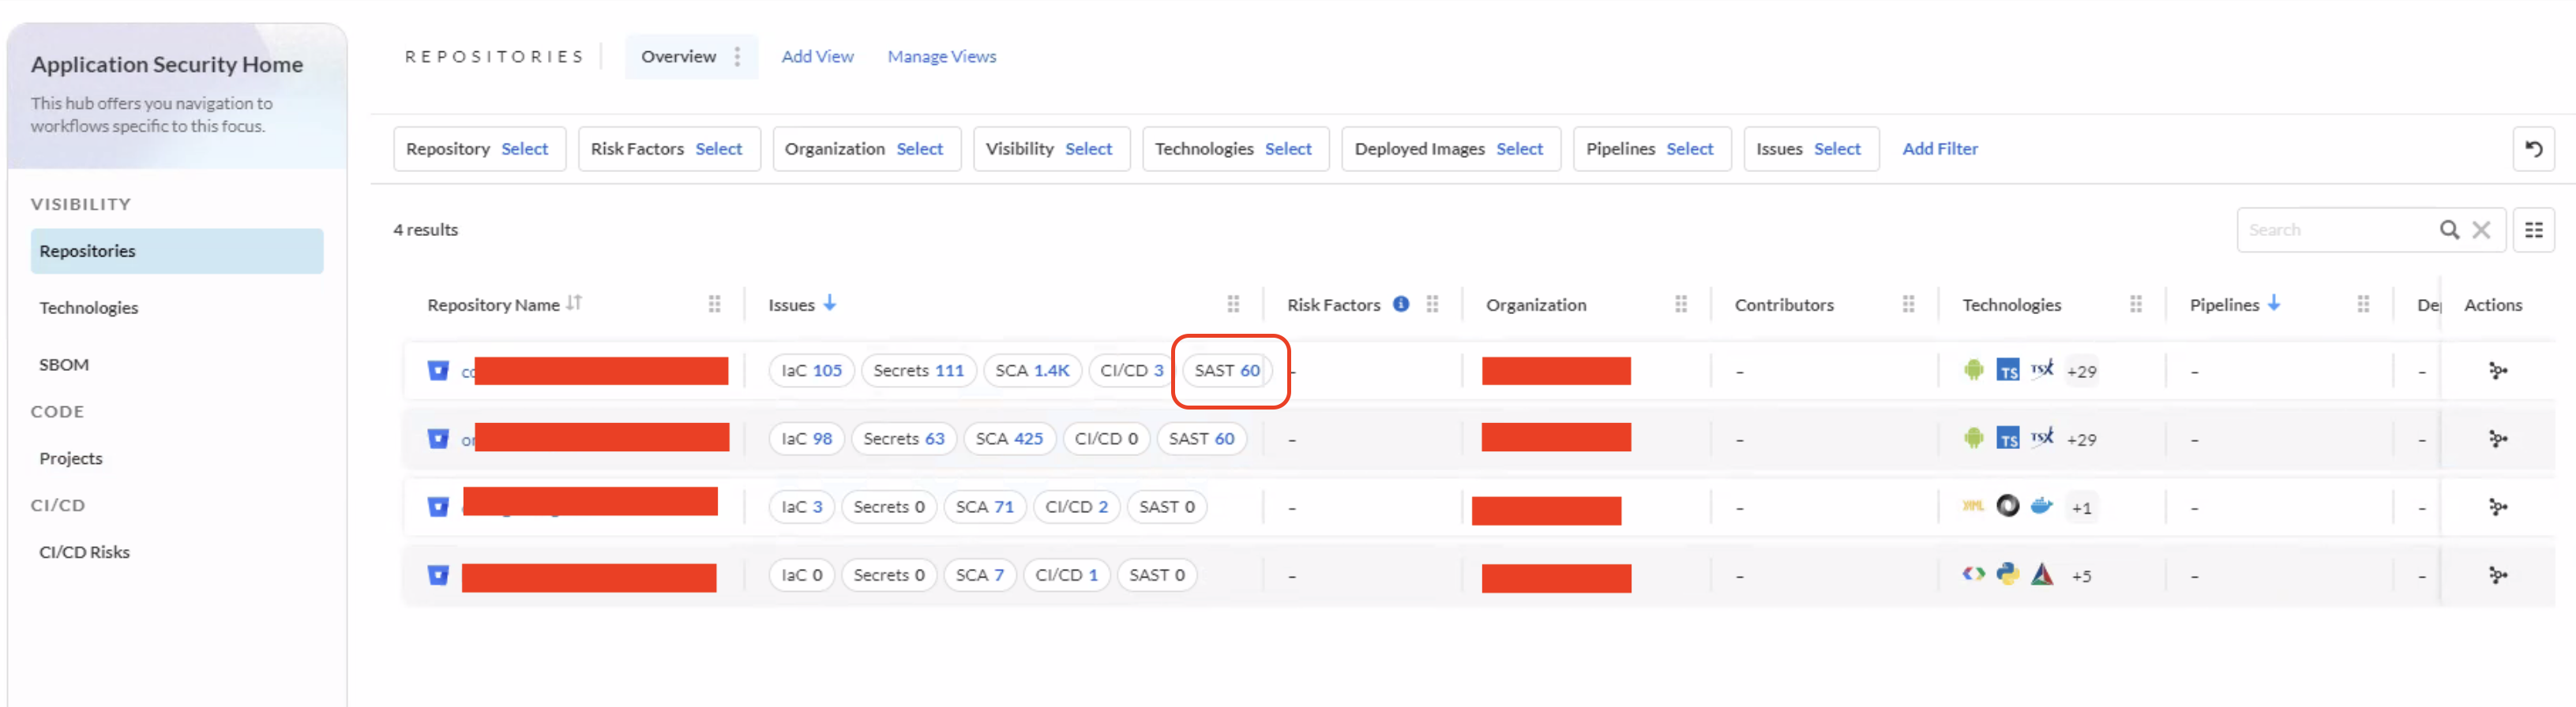Sort by Repository Name column arrows
This screenshot has width=2576, height=707.
(x=574, y=302)
